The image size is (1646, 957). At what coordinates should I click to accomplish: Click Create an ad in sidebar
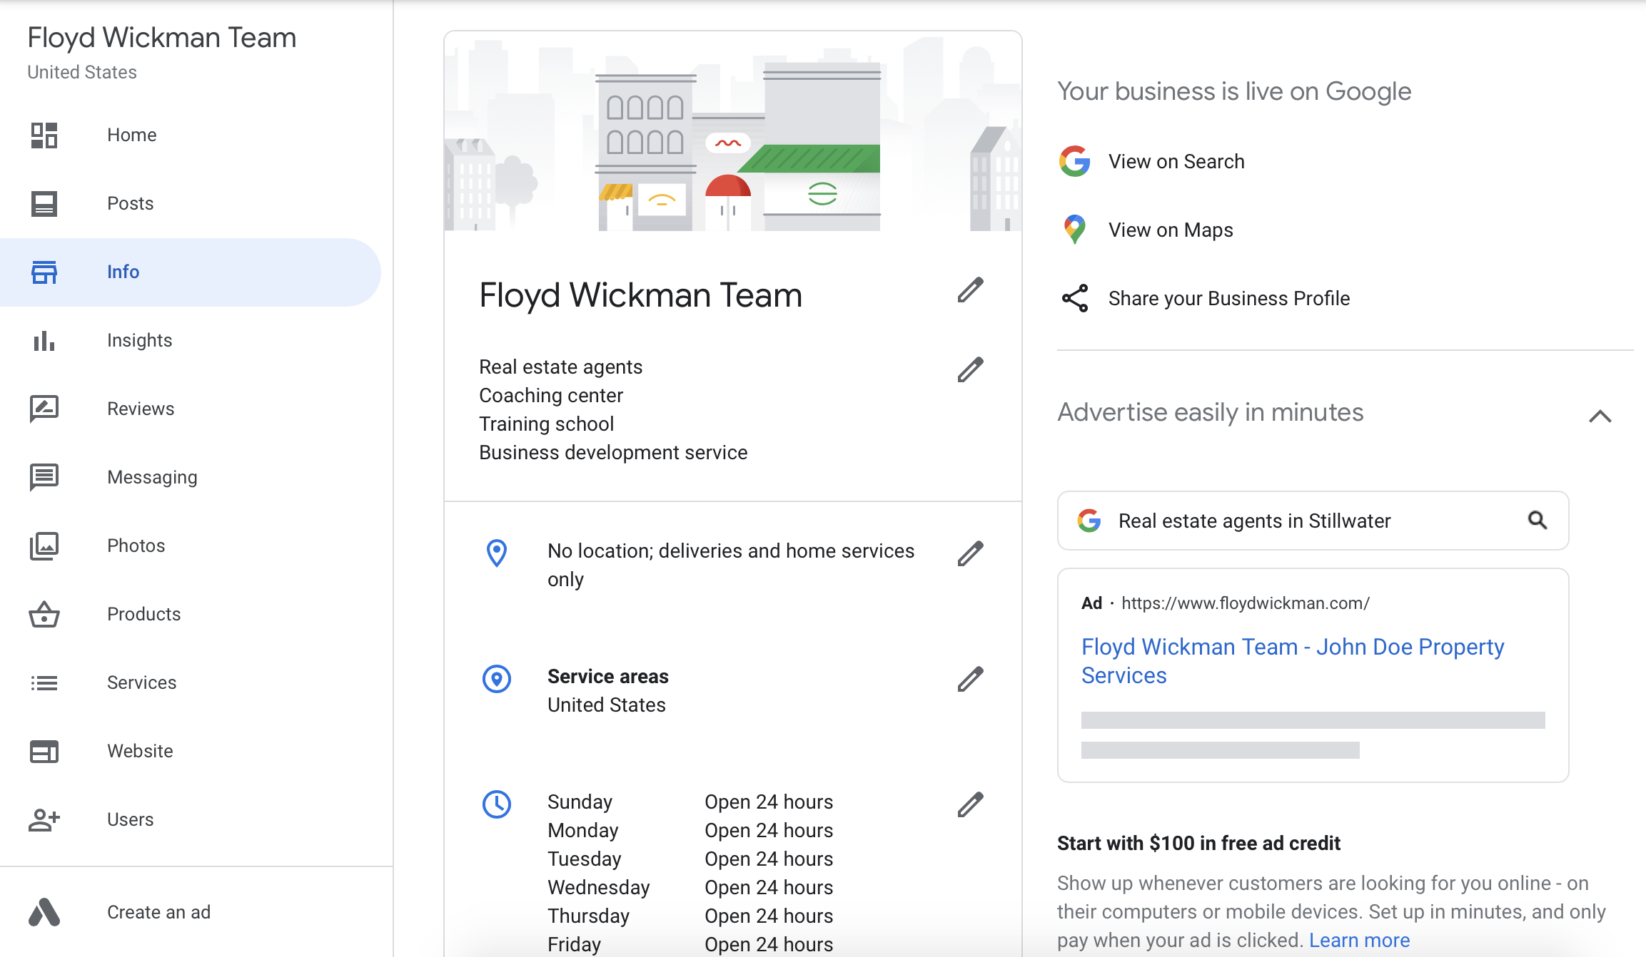[x=158, y=912]
